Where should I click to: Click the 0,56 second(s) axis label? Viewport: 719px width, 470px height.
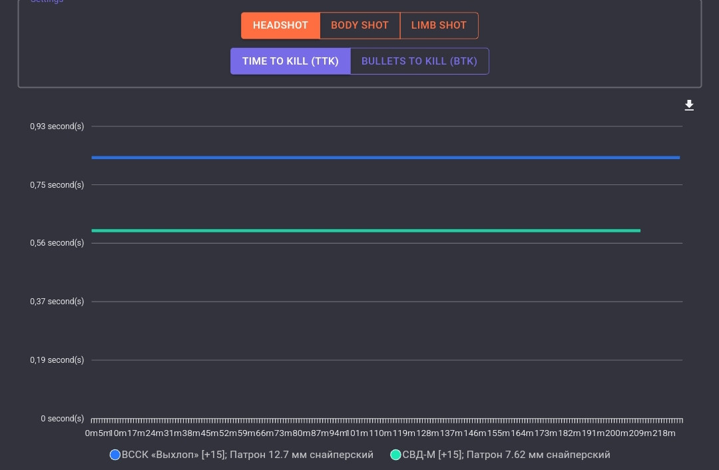(x=57, y=243)
